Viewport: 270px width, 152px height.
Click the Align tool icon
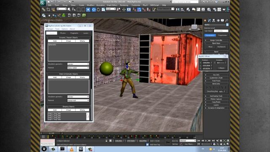[x=183, y=9]
